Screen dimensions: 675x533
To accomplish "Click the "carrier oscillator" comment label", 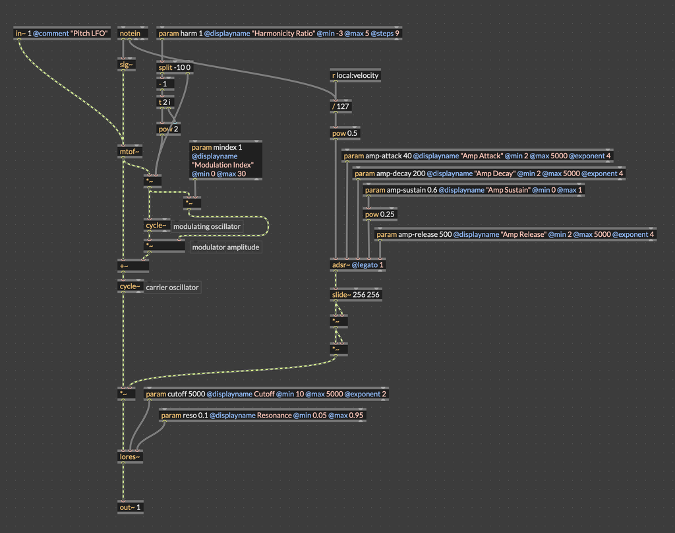I will [172, 287].
